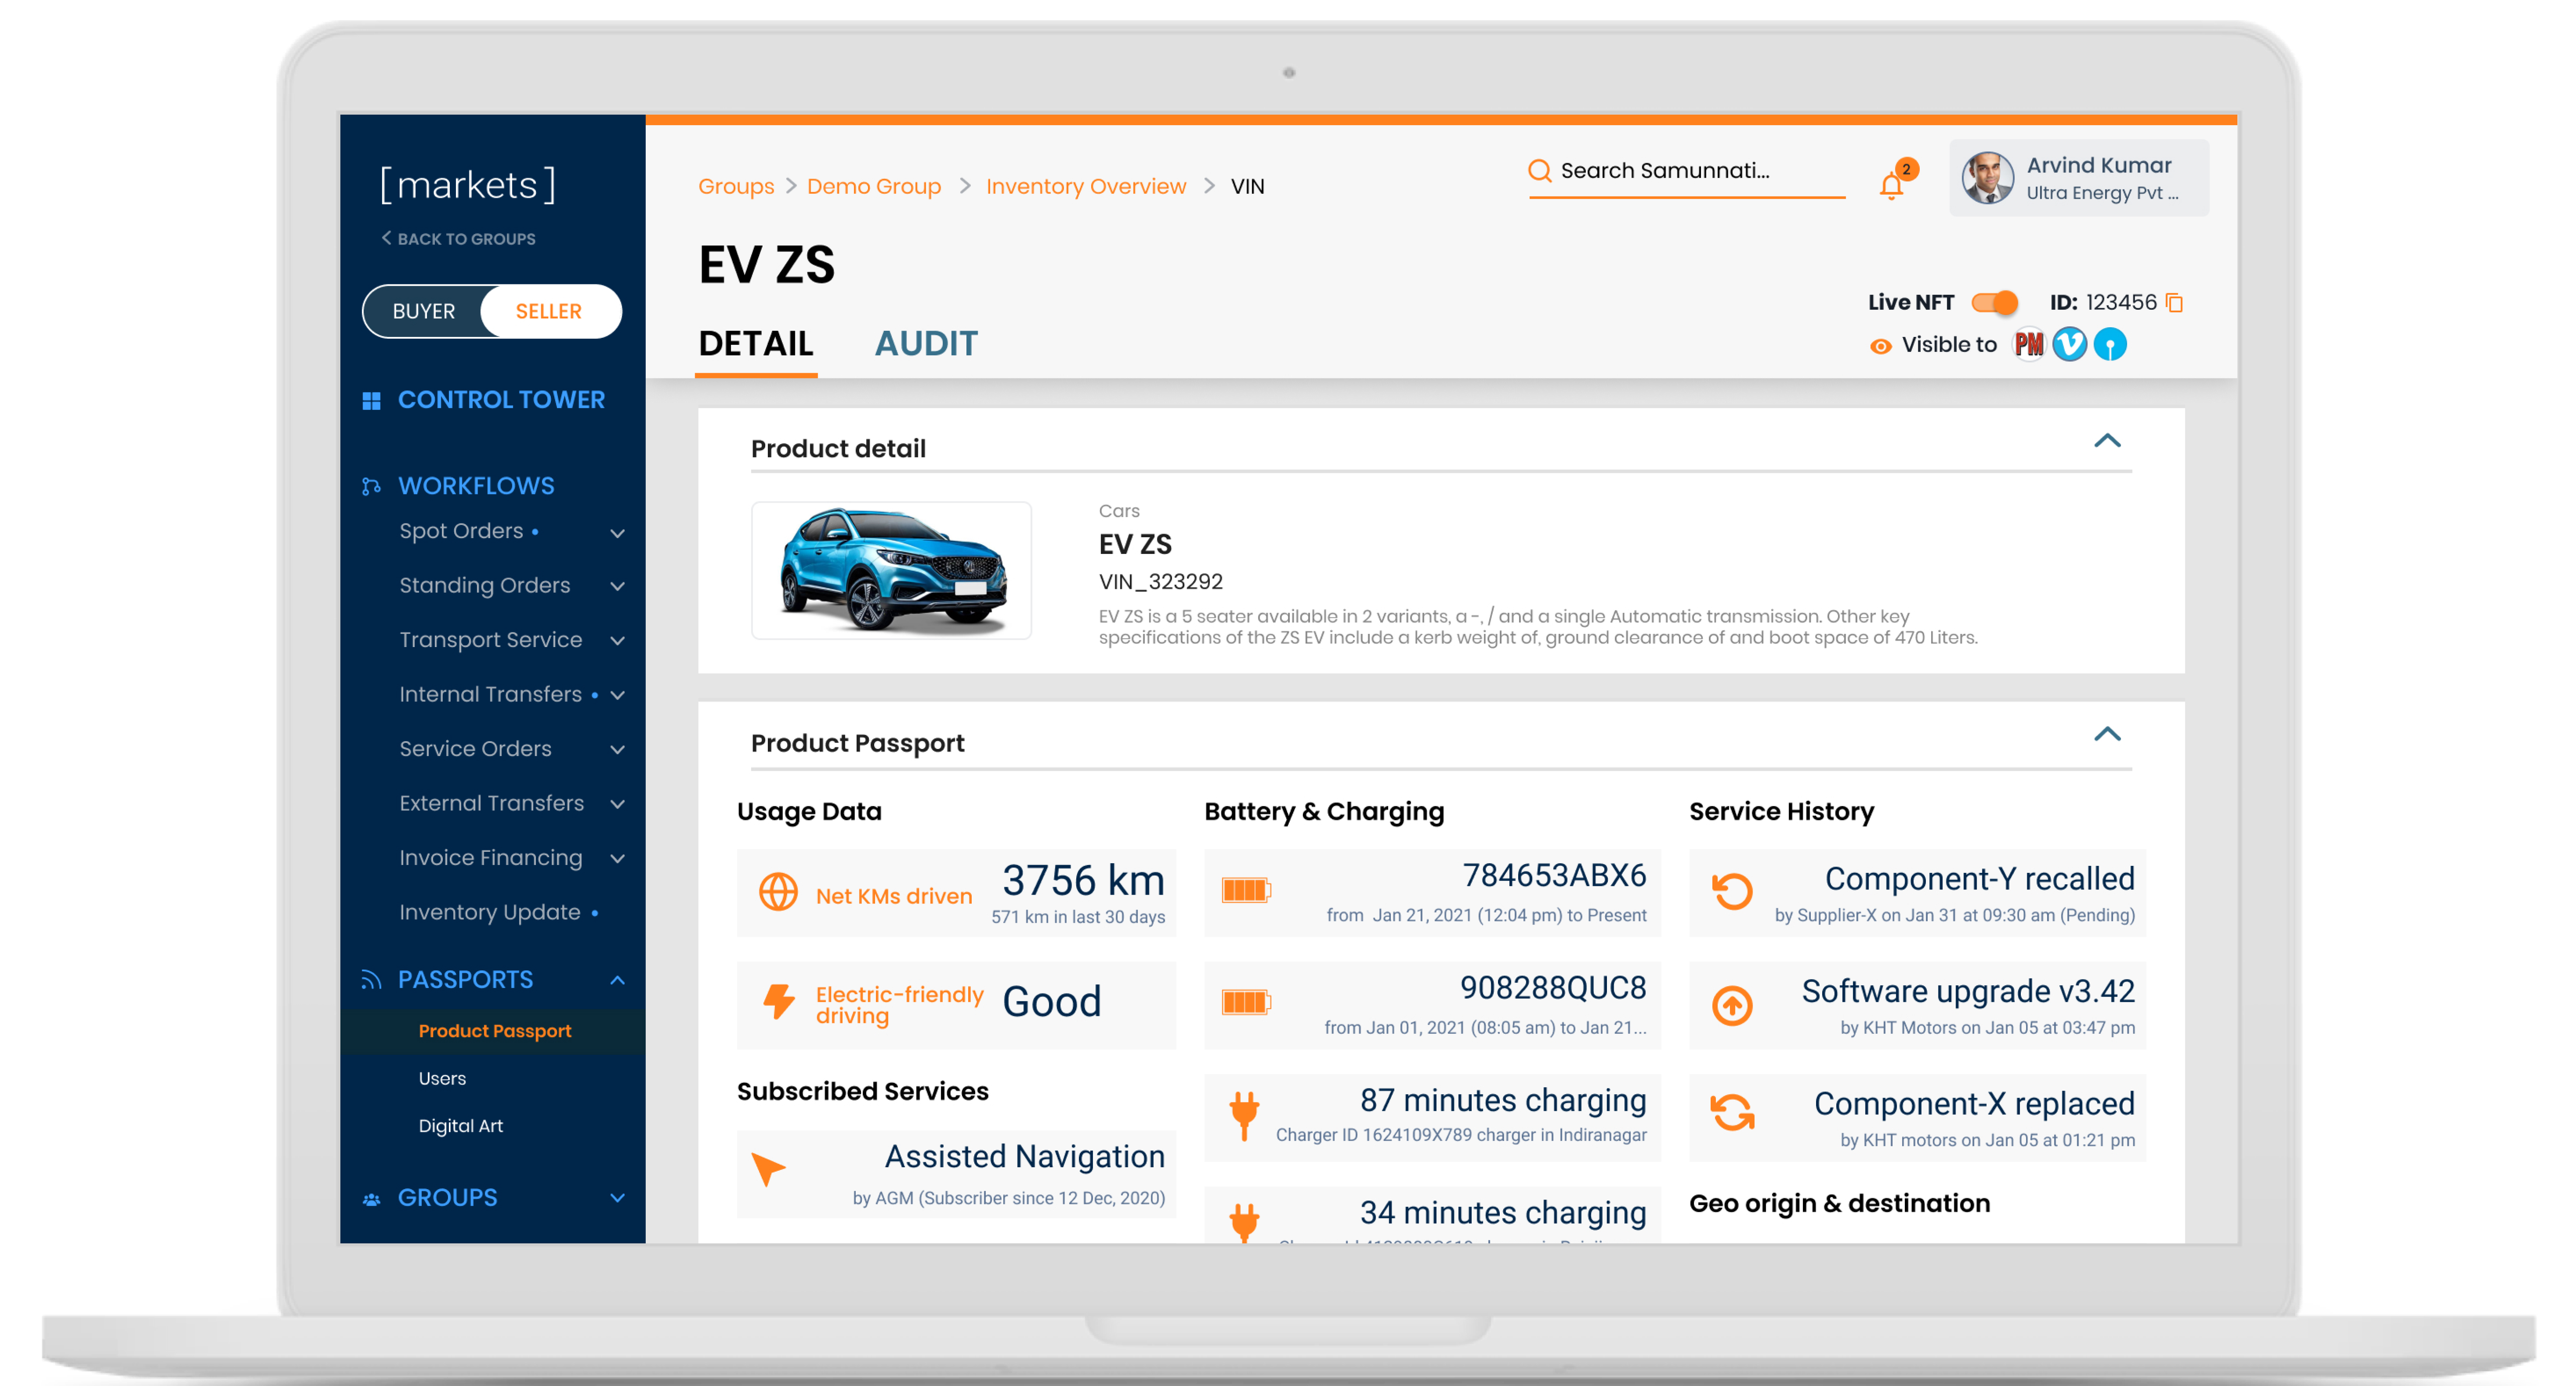Click the Geo origin & destination heading
Image resolution: width=2576 pixels, height=1386 pixels.
pos(1839,1203)
